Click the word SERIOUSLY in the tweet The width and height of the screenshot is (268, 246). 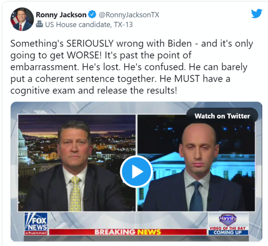click(x=90, y=44)
